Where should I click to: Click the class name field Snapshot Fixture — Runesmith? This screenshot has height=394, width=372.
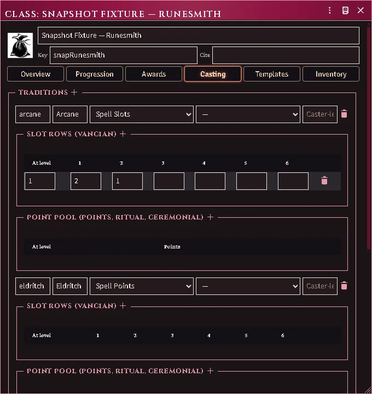(x=199, y=36)
